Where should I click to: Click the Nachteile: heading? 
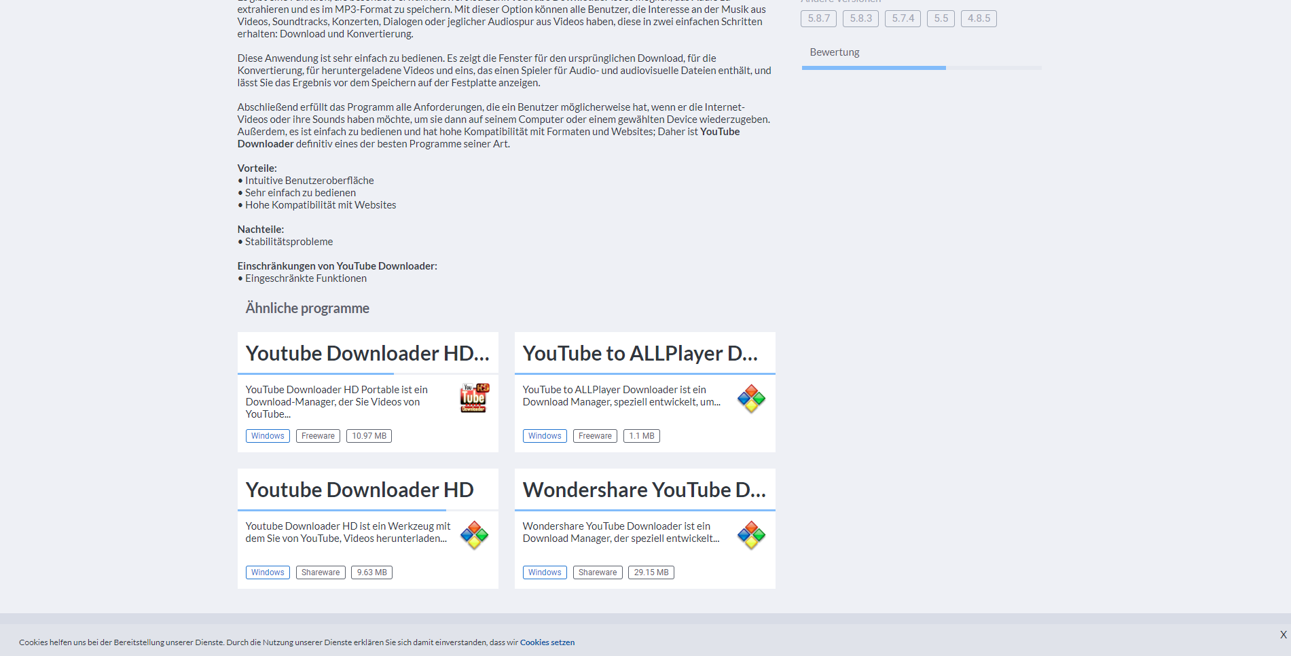[261, 230]
